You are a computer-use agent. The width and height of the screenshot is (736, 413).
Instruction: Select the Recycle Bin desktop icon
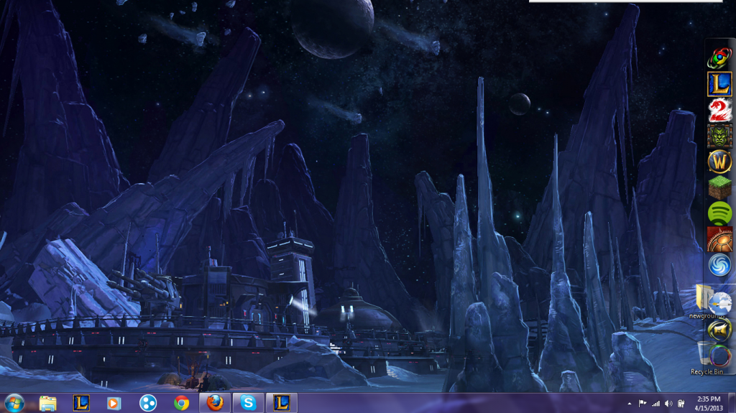[x=706, y=358]
